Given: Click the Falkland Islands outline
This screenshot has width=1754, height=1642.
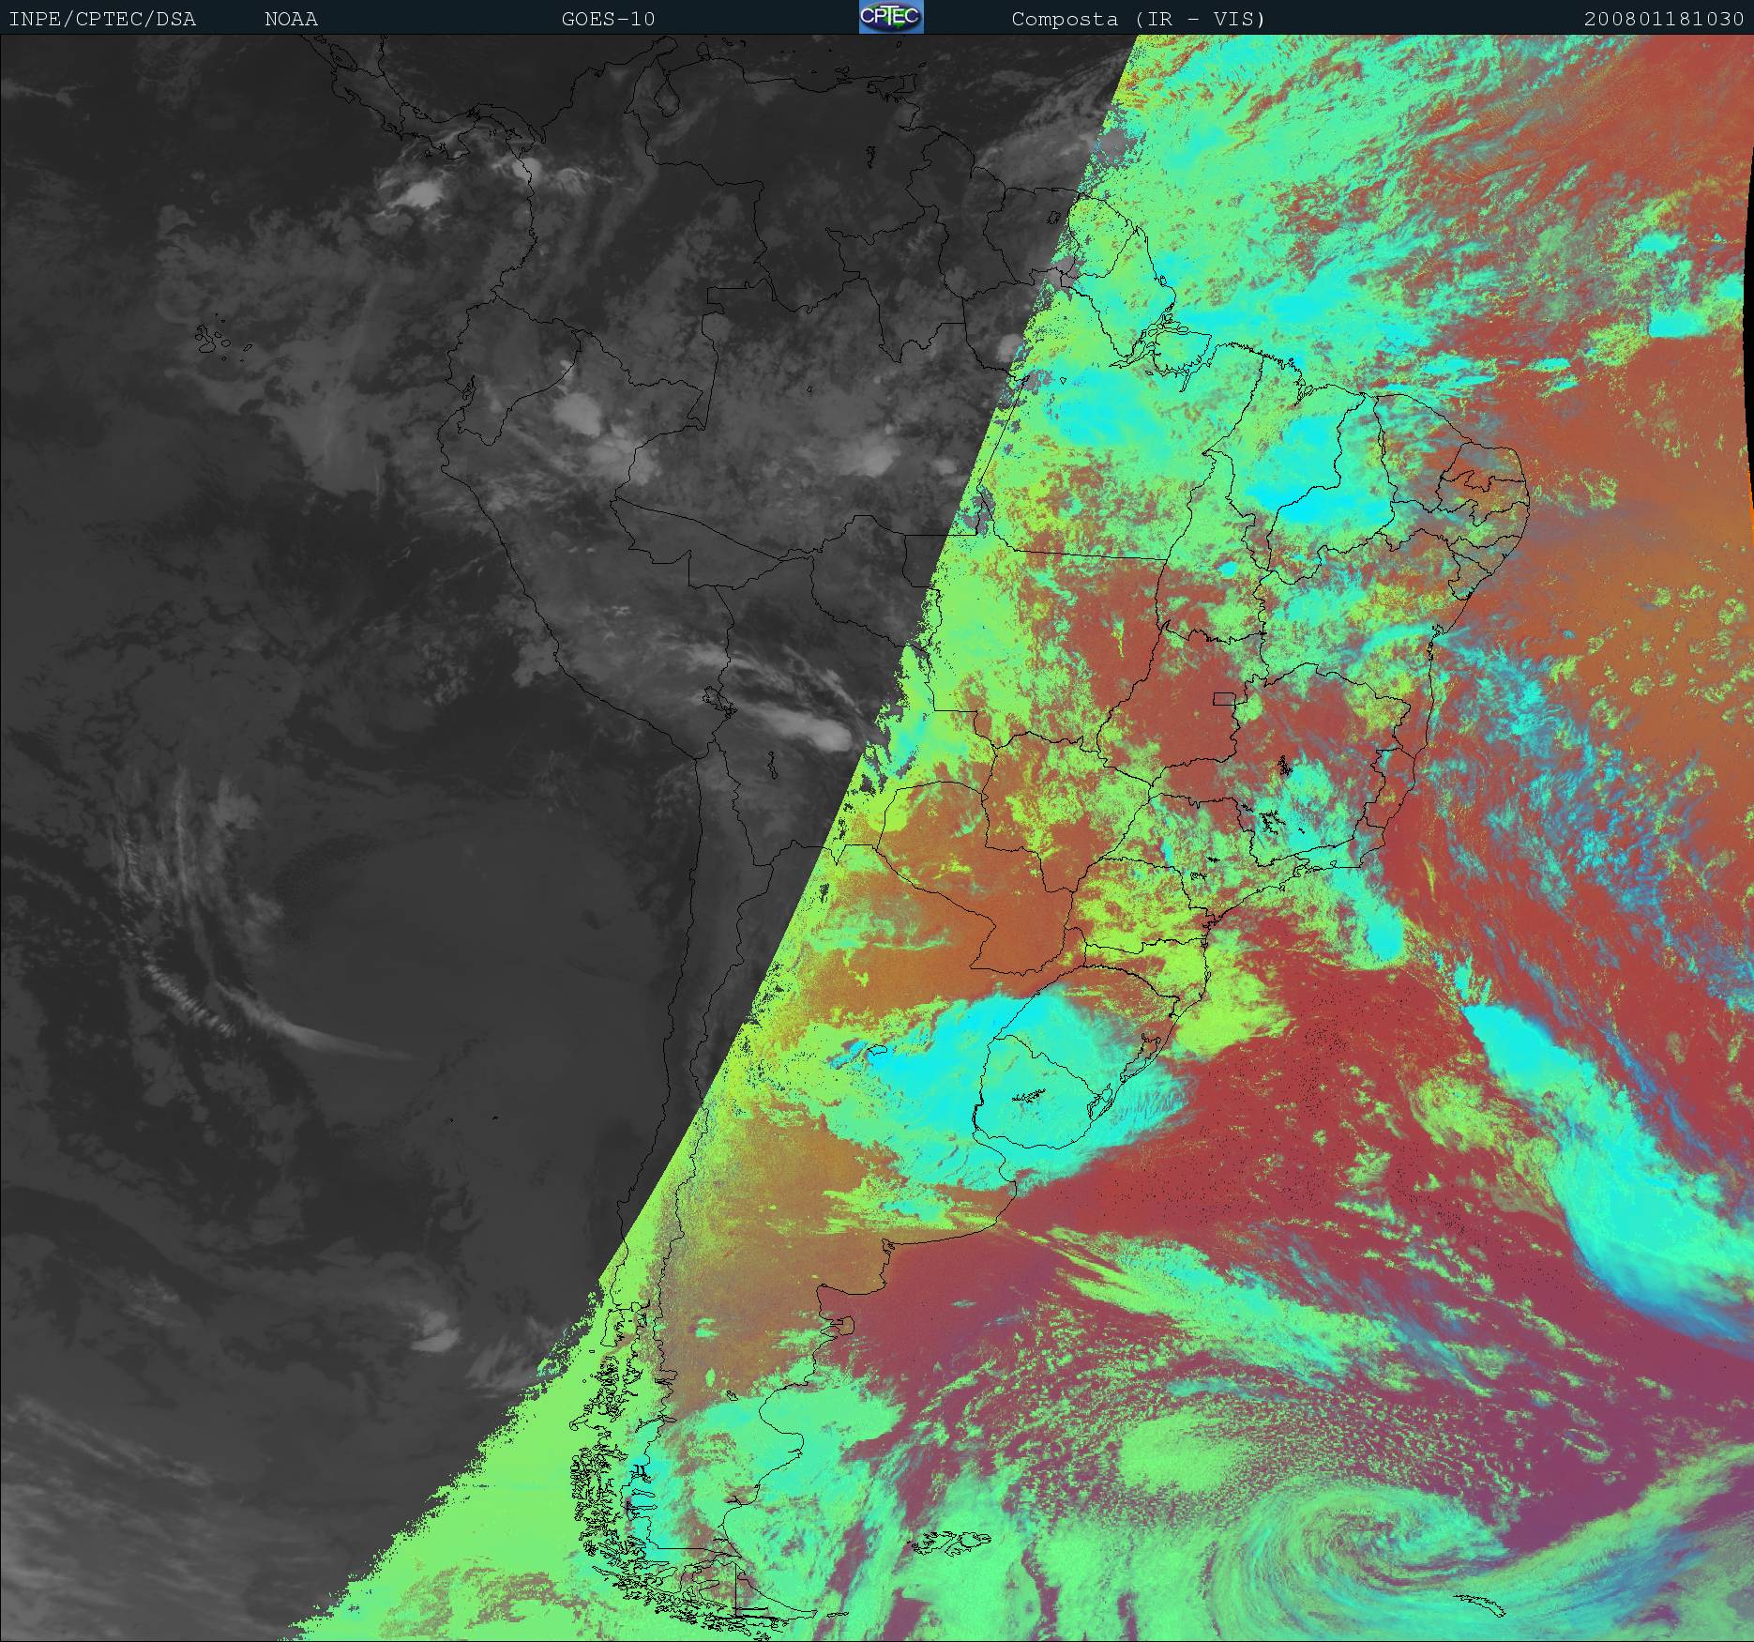Looking at the screenshot, I should point(952,1543).
